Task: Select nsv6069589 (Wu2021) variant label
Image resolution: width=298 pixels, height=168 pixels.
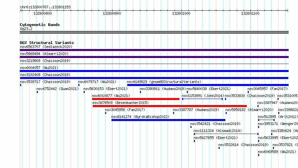Action: click(x=277, y=152)
